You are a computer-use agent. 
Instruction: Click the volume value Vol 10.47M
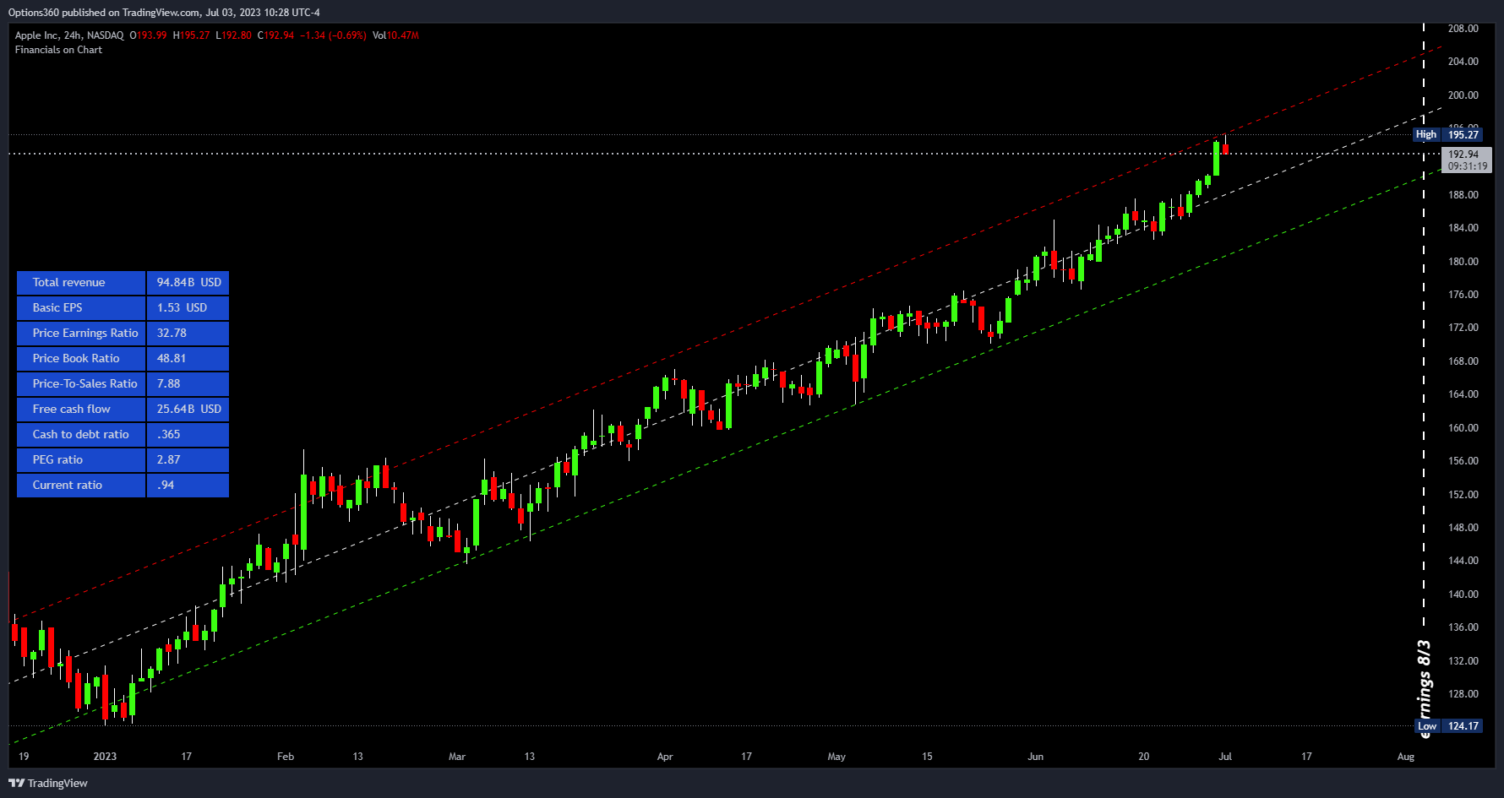[395, 35]
